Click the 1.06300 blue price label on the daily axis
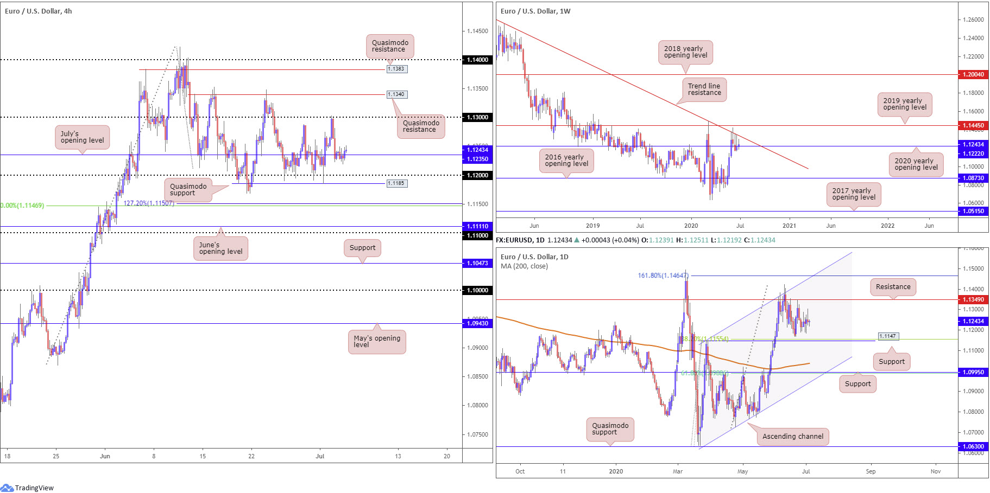 (973, 446)
